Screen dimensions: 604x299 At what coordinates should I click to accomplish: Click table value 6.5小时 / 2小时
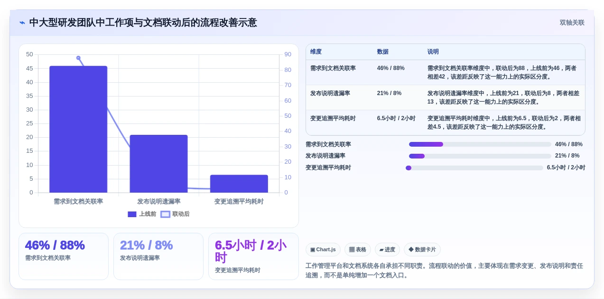pyautogui.click(x=396, y=118)
